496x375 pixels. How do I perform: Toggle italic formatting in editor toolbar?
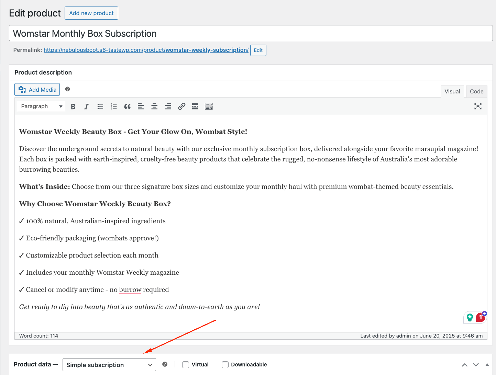pyautogui.click(x=87, y=106)
